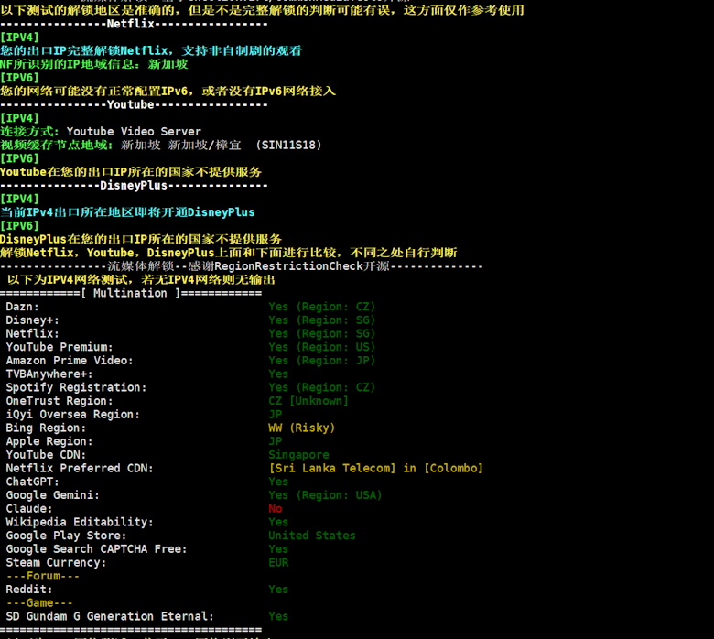Click Dazn result 'Yes (Region: CZ)'
Viewport: 714px width, 639px height.
click(322, 307)
